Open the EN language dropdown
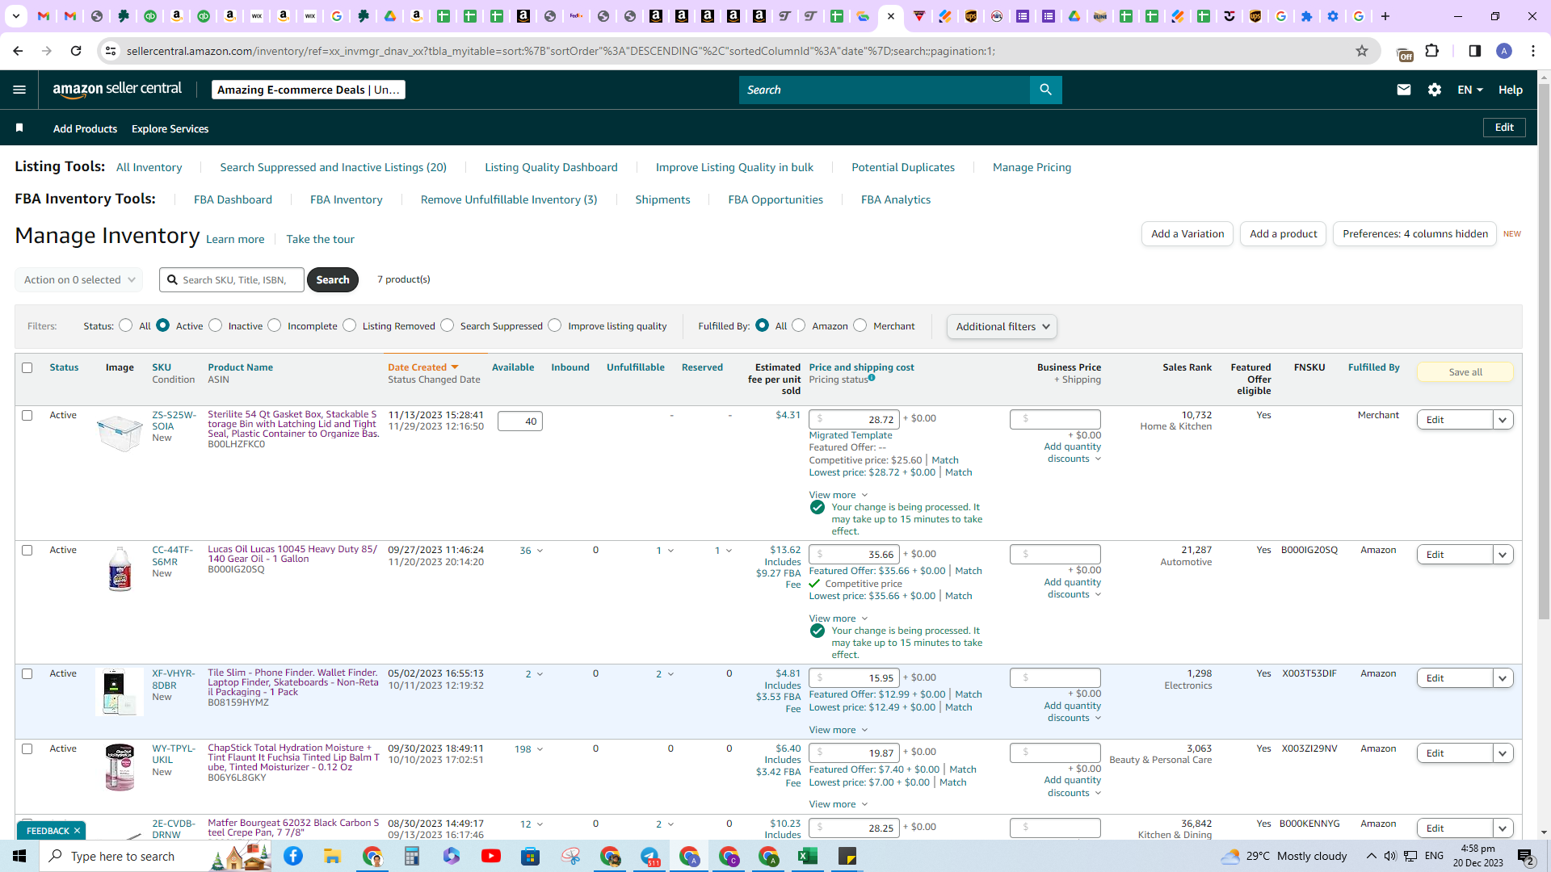The image size is (1551, 872). point(1470,90)
